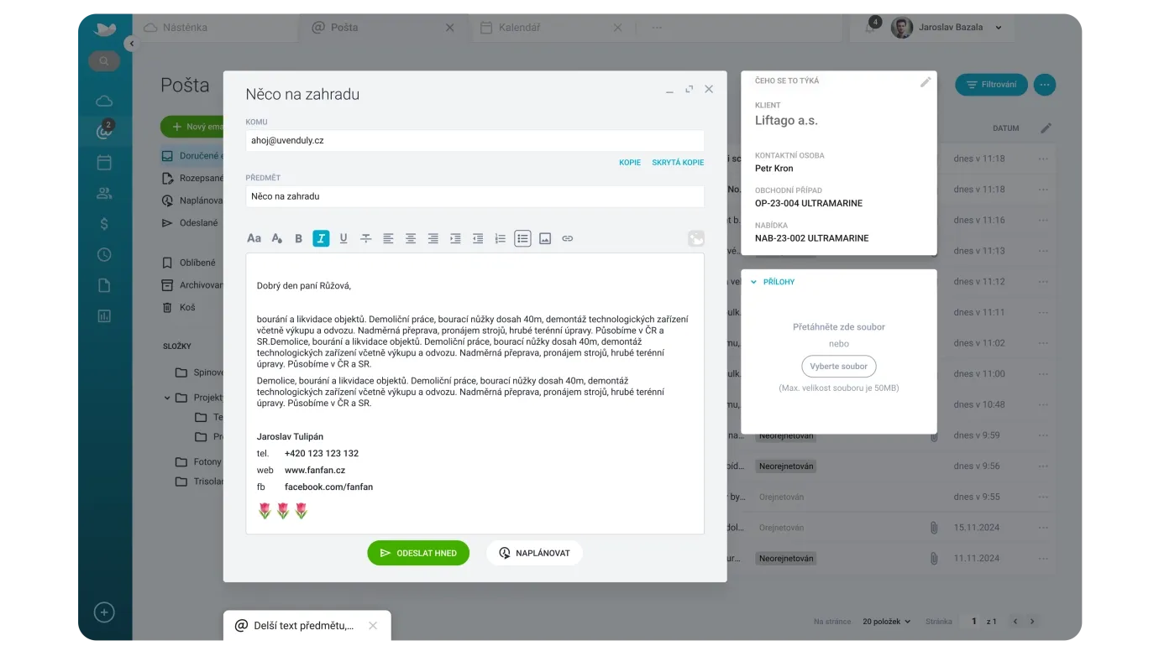Insert an image into the email body
Image resolution: width=1159 pixels, height=651 pixels.
545,238
